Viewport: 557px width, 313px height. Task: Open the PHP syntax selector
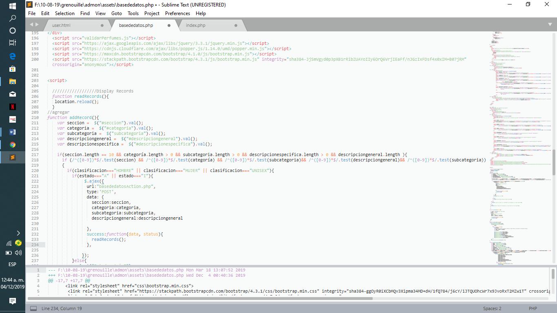(533, 309)
